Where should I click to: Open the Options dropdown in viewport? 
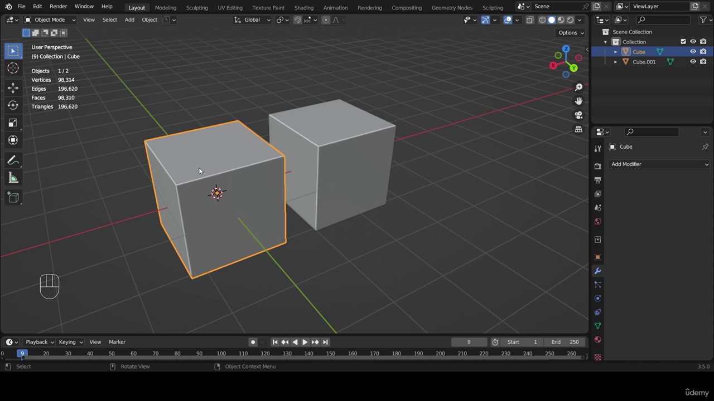point(571,32)
